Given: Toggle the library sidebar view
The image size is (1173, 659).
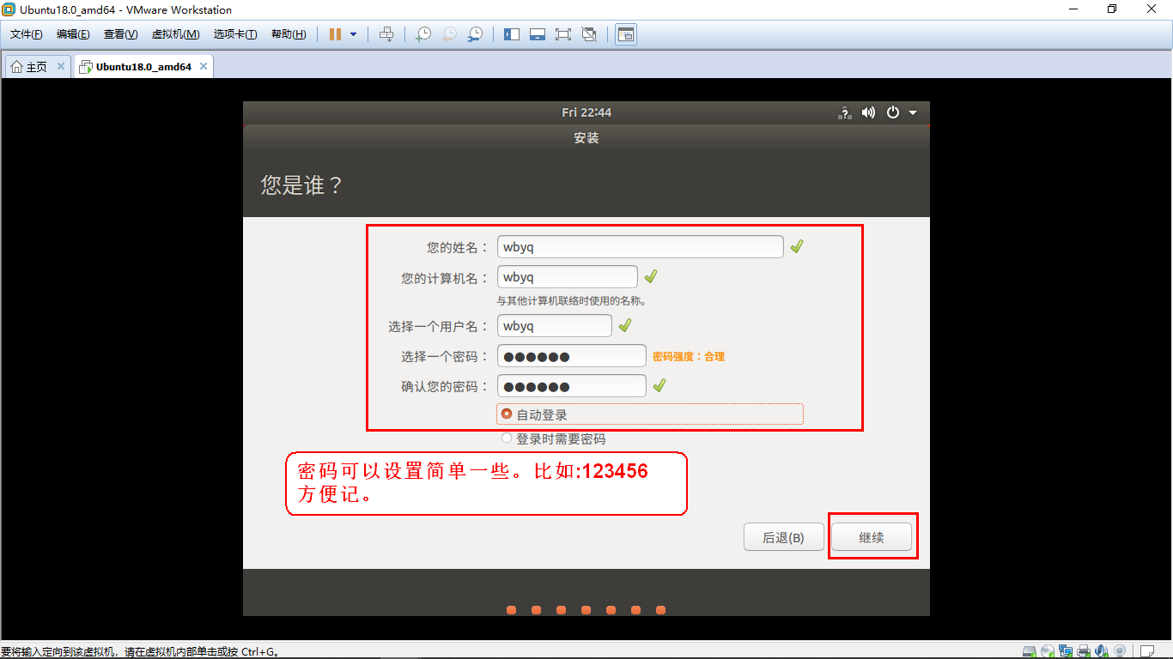Looking at the screenshot, I should (512, 34).
